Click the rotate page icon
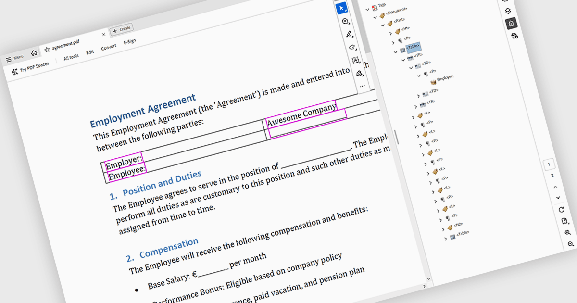The image size is (577, 303). click(x=561, y=210)
